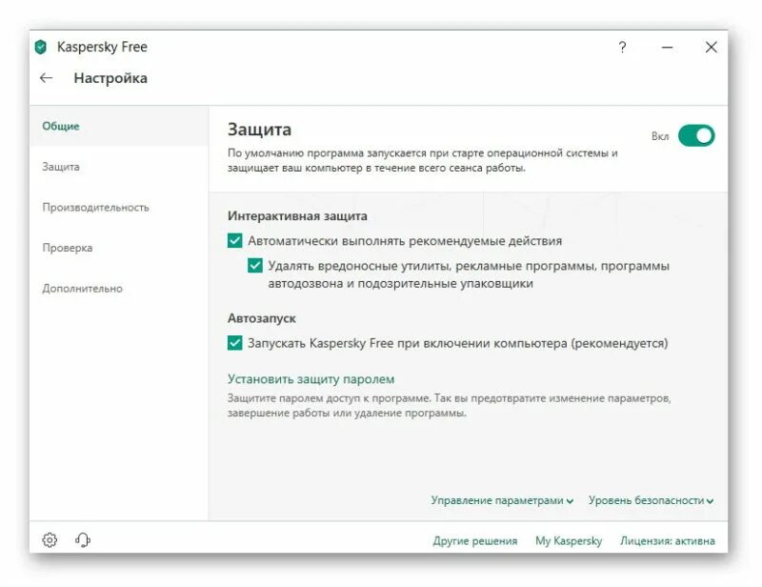This screenshot has height=587, width=762.
Task: Open support via the headset icon
Action: [83, 540]
